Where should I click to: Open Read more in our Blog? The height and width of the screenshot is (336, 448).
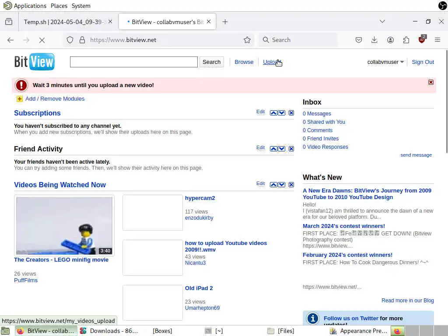(x=408, y=301)
